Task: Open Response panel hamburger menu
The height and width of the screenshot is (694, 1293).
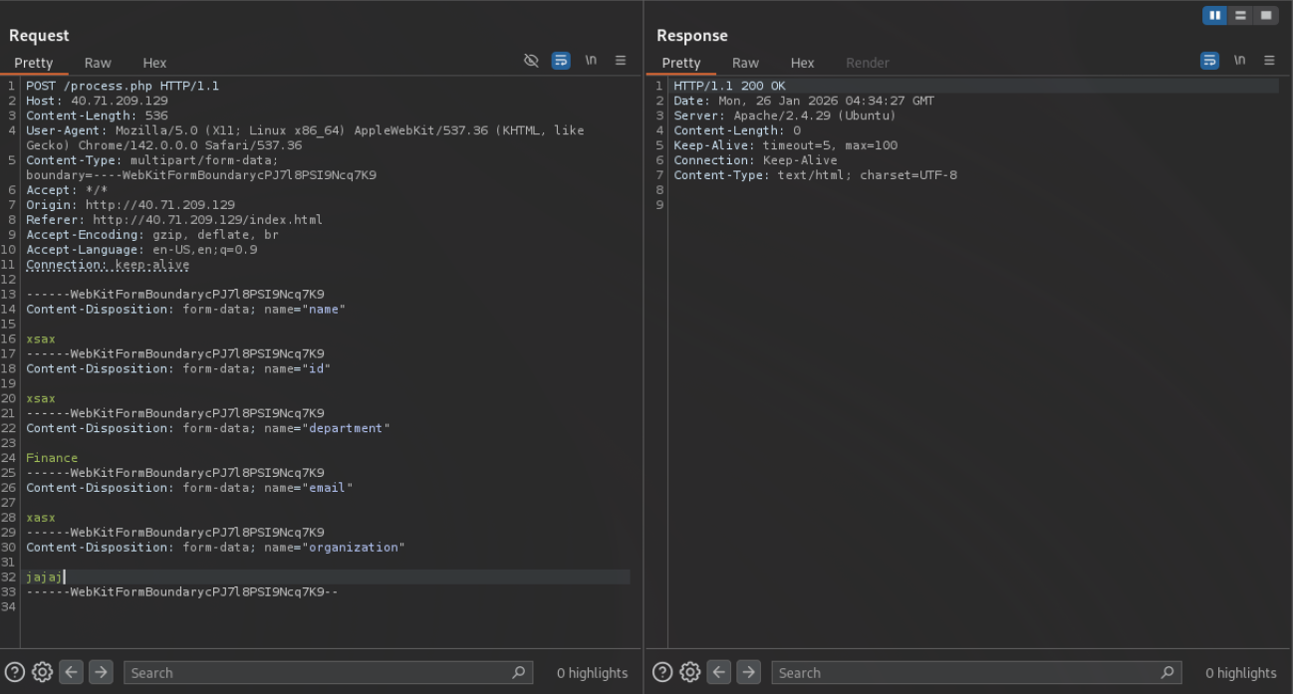Action: point(1269,61)
